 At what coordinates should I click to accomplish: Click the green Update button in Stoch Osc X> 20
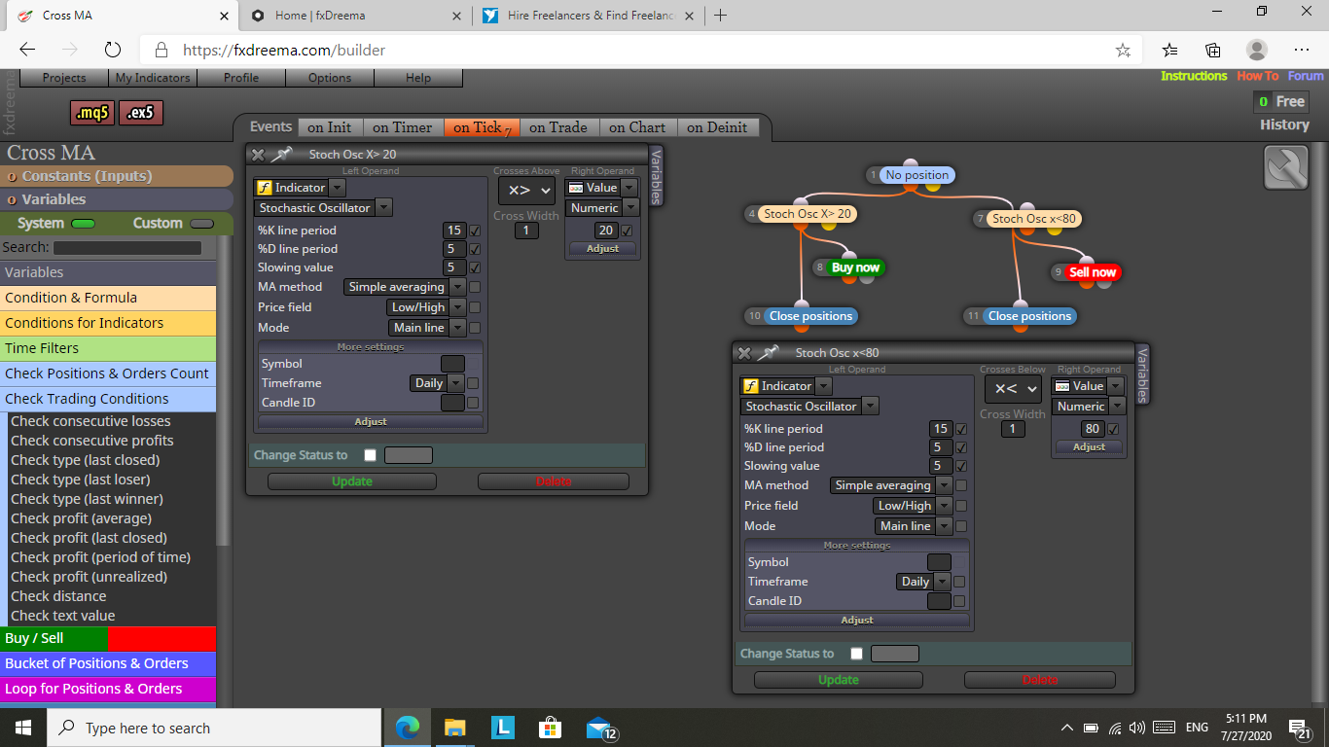pyautogui.click(x=352, y=481)
